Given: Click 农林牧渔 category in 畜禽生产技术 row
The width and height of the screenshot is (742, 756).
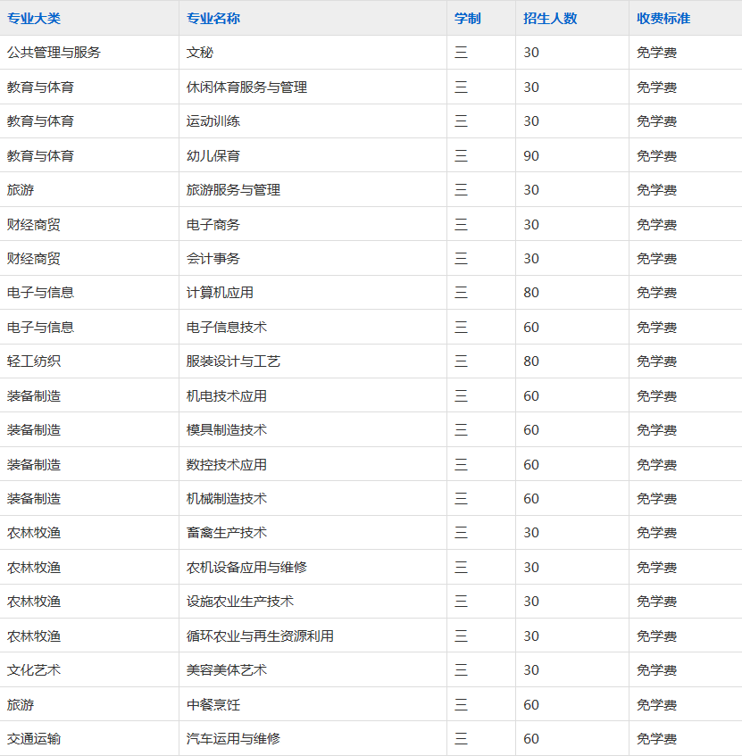Looking at the screenshot, I should point(34,533).
